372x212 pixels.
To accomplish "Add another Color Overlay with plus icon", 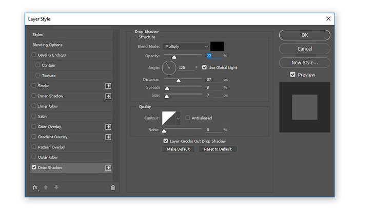I will pos(108,127).
